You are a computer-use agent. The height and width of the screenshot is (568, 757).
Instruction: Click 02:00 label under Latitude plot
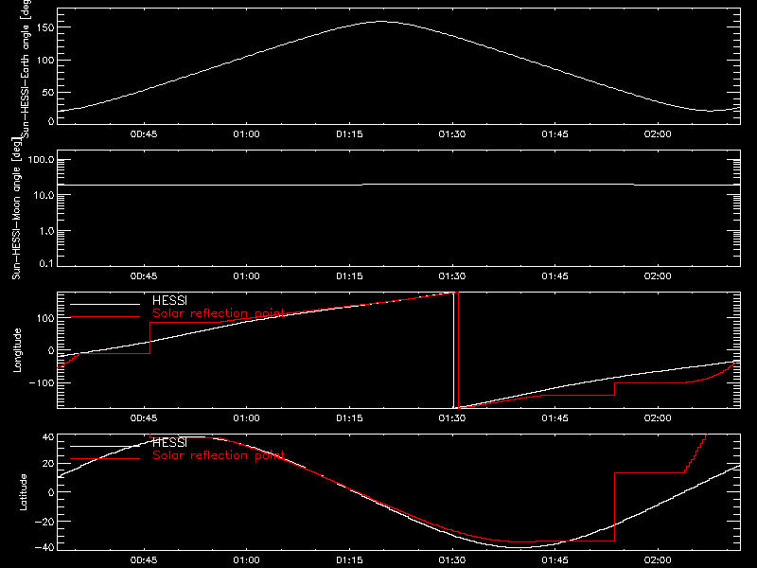point(658,560)
